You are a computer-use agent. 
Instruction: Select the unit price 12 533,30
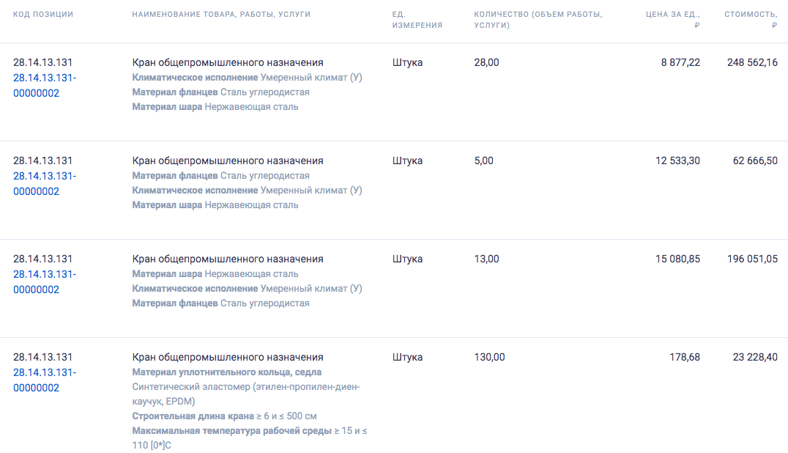tap(677, 161)
